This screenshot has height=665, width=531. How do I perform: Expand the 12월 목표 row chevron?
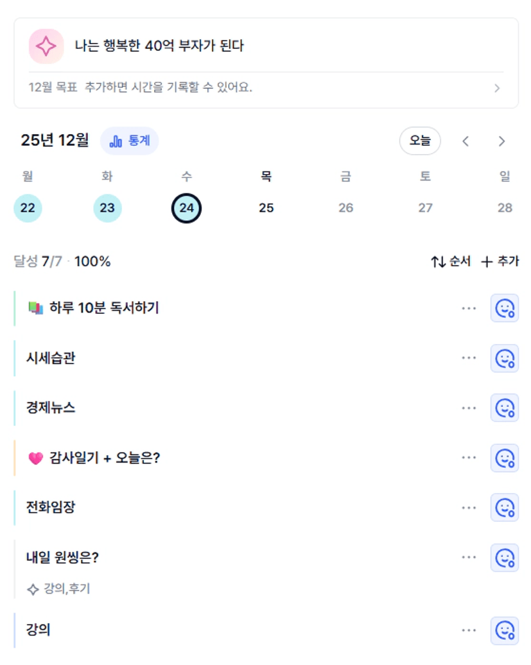[497, 89]
